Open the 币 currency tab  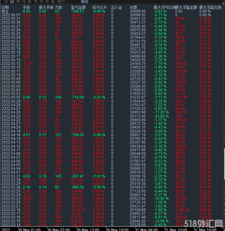point(41,2)
